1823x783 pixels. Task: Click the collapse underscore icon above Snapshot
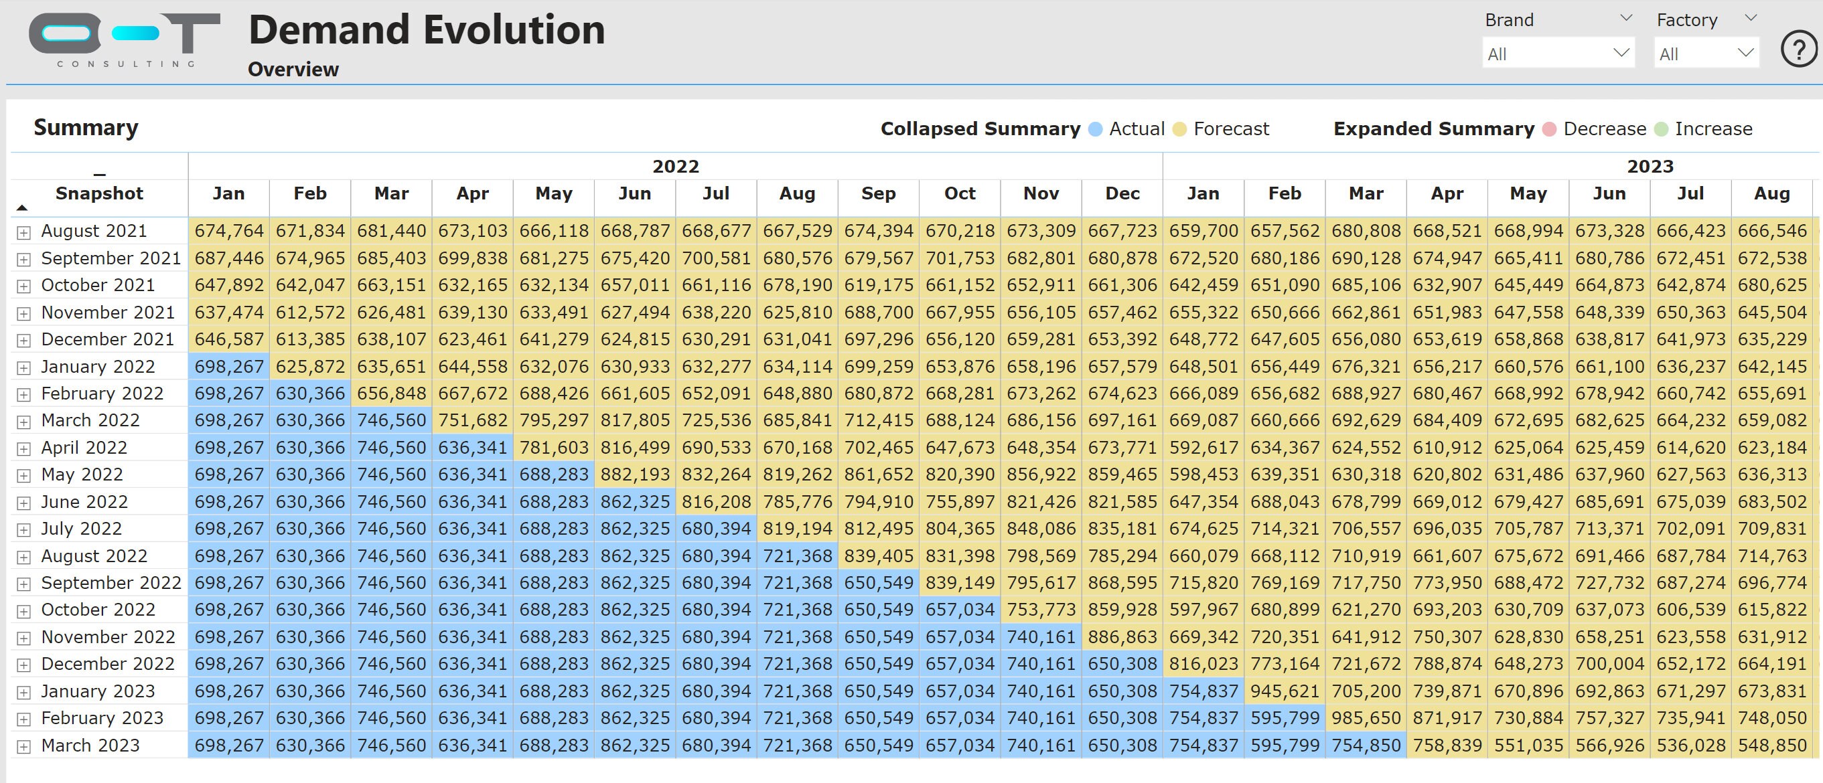click(101, 170)
